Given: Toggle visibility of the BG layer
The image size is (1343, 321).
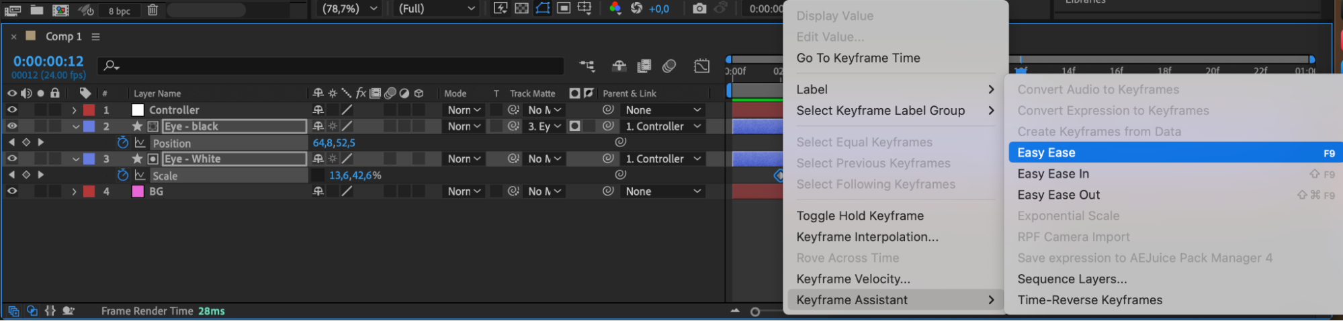Looking at the screenshot, I should point(12,191).
